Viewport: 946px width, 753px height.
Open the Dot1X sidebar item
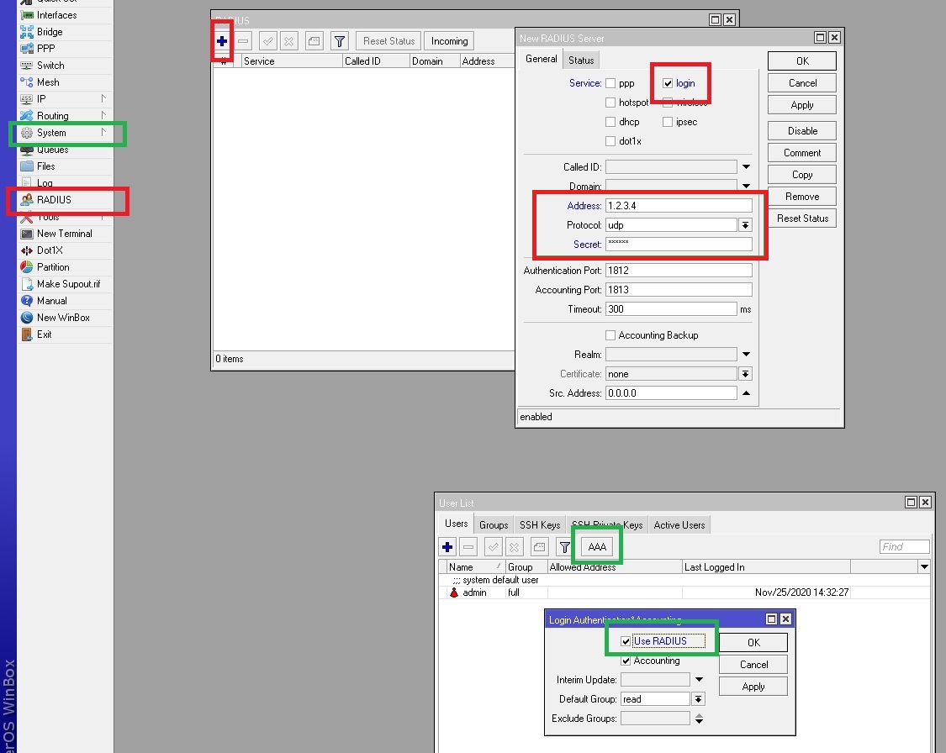[x=65, y=250]
